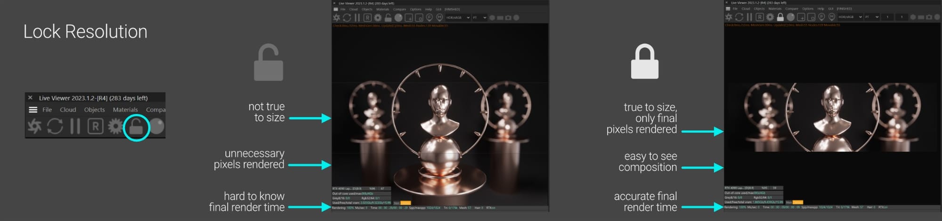Click camera icon in right locked viewer toolbar
Image resolution: width=942 pixels, height=221 pixels.
(929, 17)
